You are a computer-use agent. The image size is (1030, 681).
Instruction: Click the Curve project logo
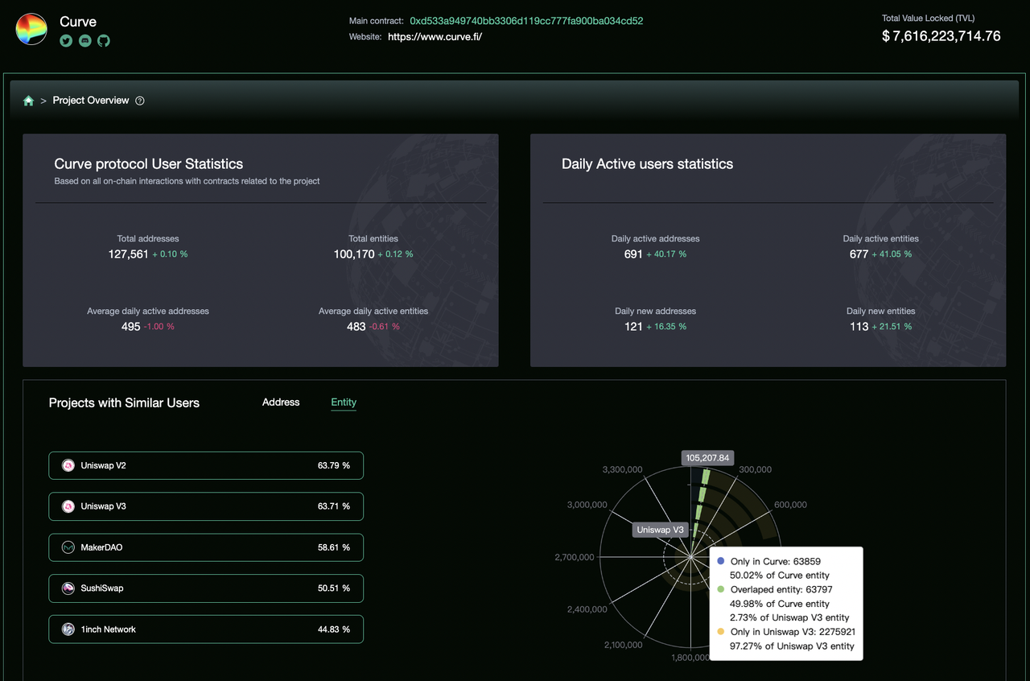coord(31,30)
